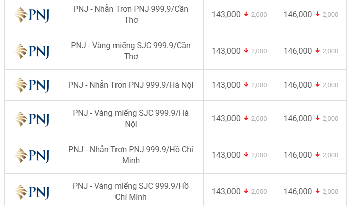The width and height of the screenshot is (349, 206).
Task: Click PNJ logo in Nhẫn Trơn Hà Nội row
Action: point(31,85)
